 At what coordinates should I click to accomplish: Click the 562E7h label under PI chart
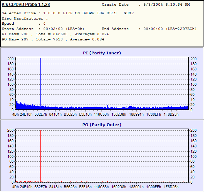(41, 114)
